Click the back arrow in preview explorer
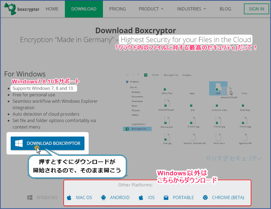The image size is (271, 209). (127, 75)
